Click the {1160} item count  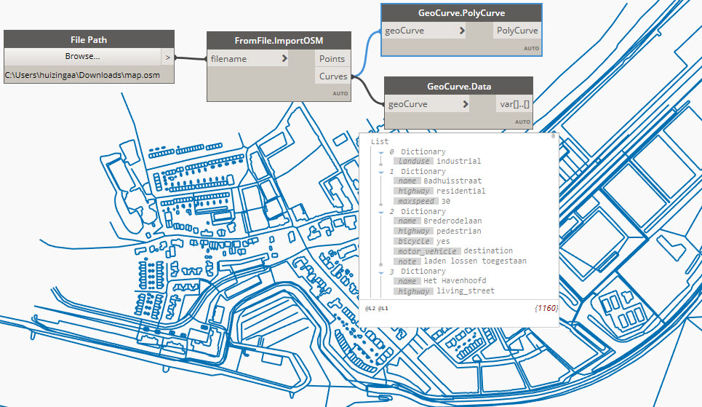pyautogui.click(x=546, y=309)
